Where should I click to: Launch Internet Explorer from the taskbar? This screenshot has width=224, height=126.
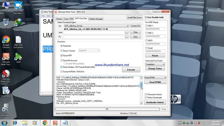point(15,123)
